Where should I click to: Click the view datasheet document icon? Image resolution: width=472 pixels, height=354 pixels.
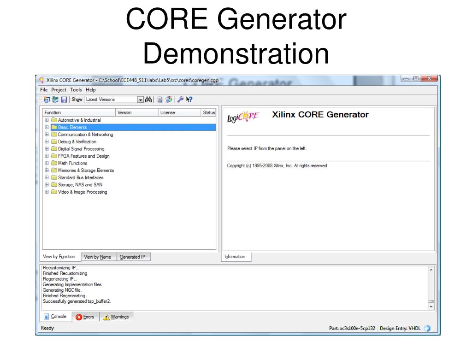(160, 100)
